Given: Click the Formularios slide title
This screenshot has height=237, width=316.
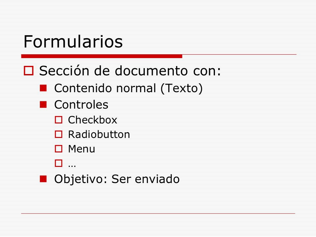Looking at the screenshot, I should tap(73, 41).
